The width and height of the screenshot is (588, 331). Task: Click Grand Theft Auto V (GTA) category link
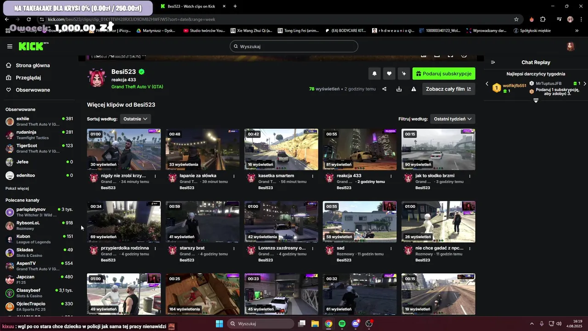point(137,86)
